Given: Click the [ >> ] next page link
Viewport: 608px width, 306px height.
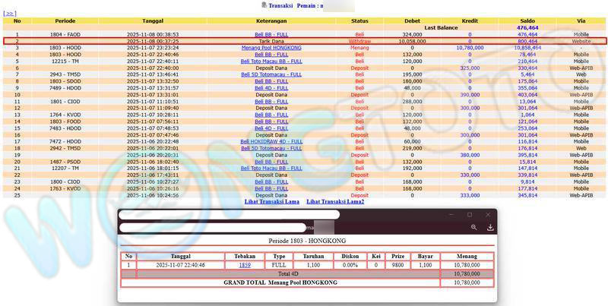Looking at the screenshot, I should (x=10, y=14).
